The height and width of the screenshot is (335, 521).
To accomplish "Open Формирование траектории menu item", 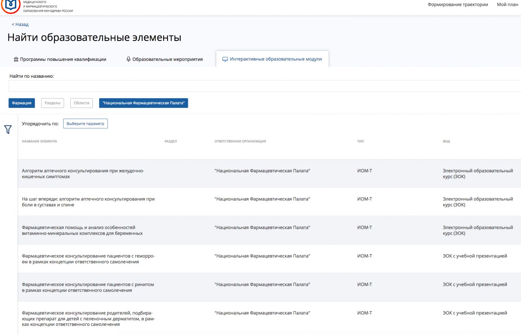I will pos(458,5).
